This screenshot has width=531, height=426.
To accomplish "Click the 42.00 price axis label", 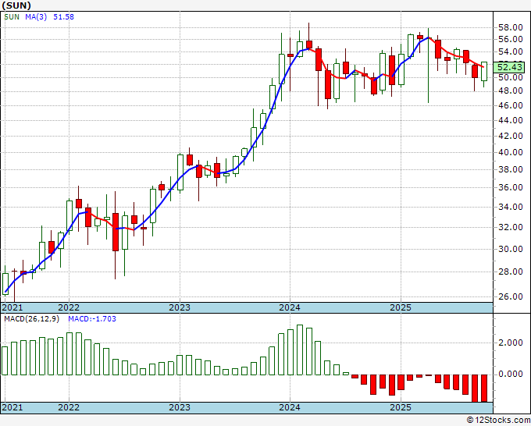I will pos(511,136).
